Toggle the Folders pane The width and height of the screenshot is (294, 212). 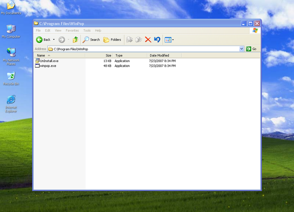[112, 40]
